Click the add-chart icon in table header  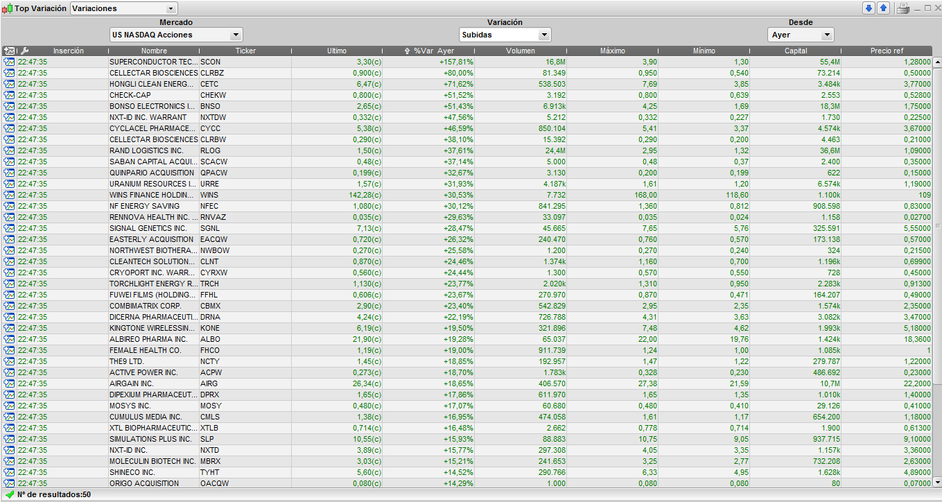8,51
